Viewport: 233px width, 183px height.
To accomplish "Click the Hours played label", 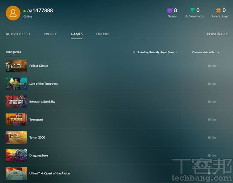I will coord(221,16).
